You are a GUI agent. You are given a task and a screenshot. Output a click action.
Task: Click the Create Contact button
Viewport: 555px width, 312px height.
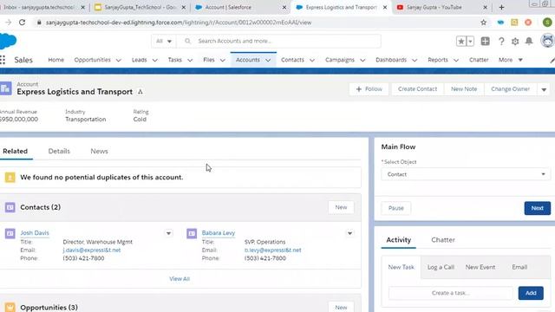point(417,89)
